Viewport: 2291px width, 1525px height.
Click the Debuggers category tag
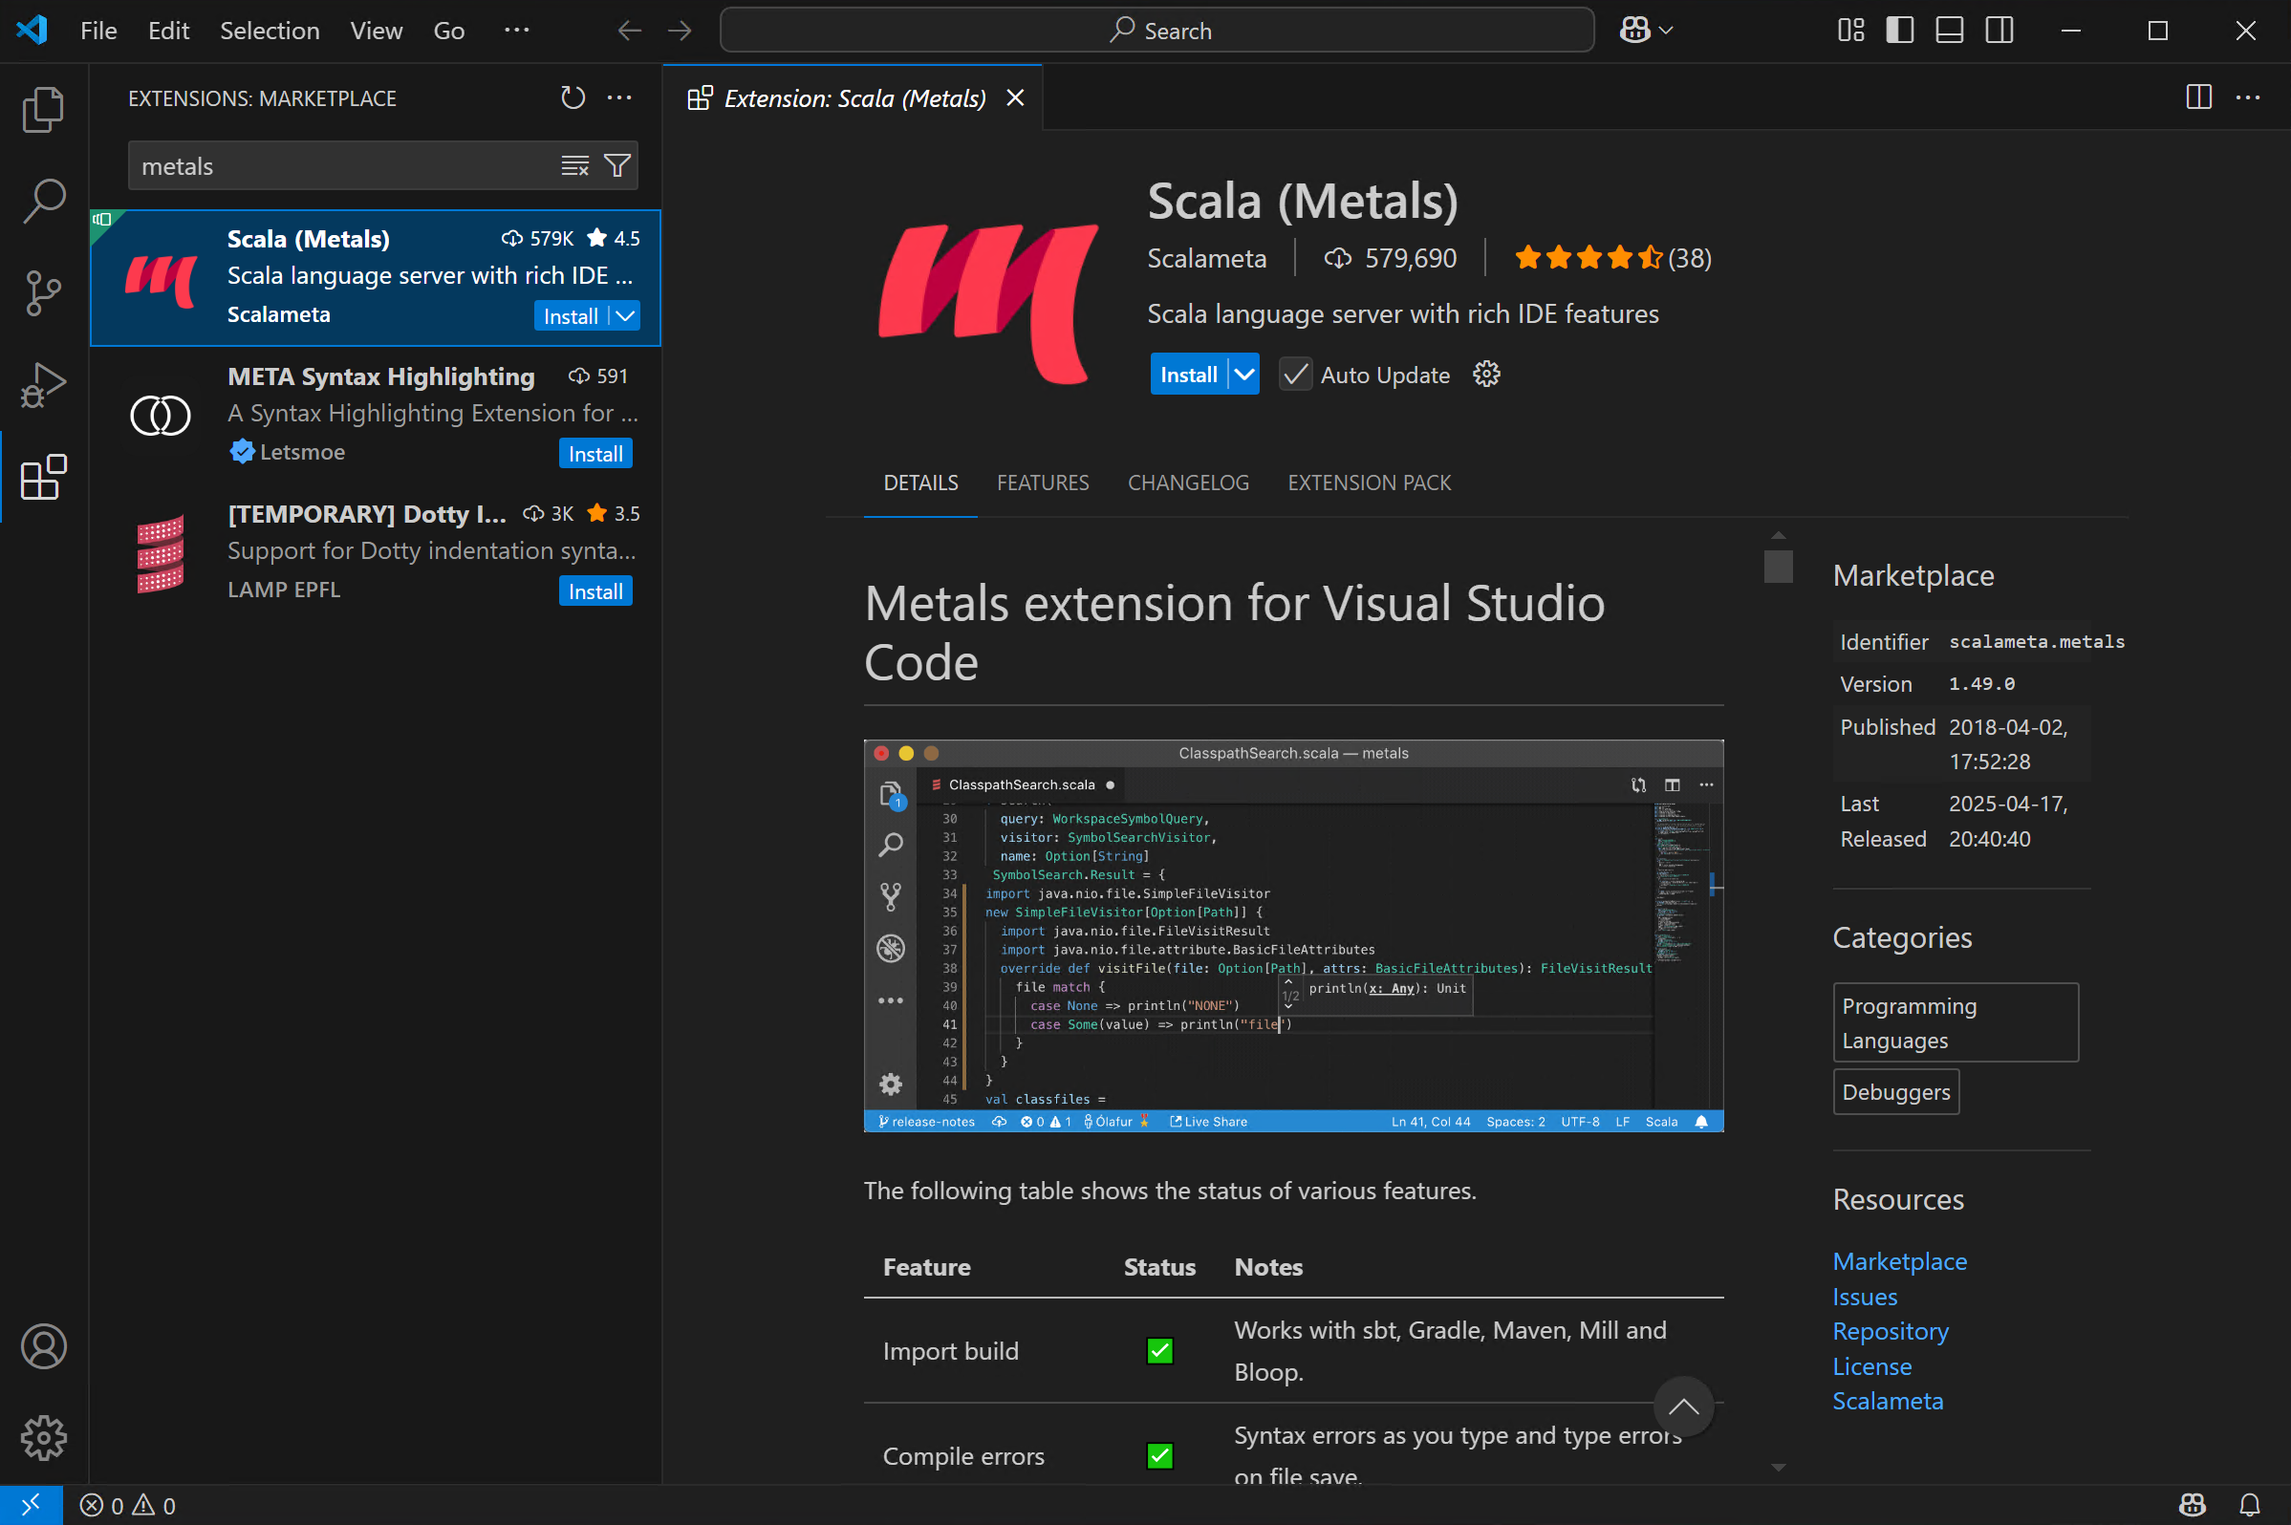point(1895,1092)
